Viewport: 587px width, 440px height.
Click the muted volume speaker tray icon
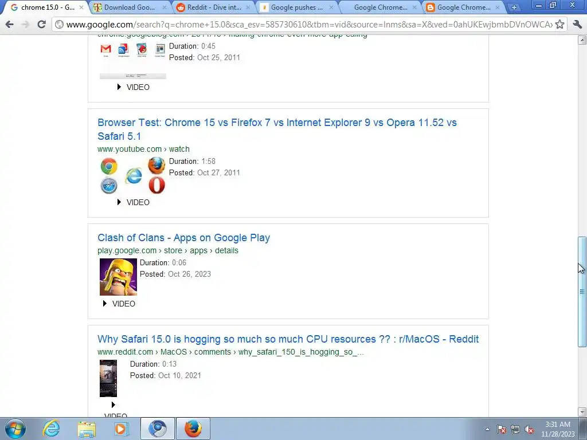pyautogui.click(x=529, y=430)
